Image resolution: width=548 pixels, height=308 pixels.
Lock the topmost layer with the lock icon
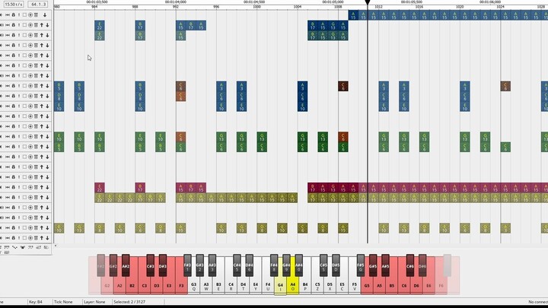[x=13, y=15]
